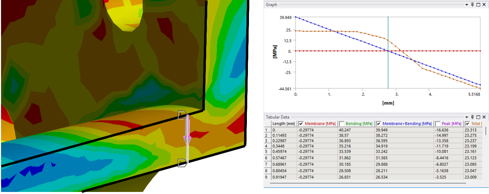
Task: Select Bending cell 36.893
Action: [x=356, y=141]
